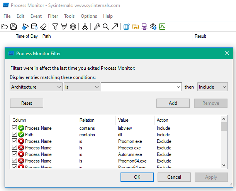Open the 'is' relation dropdown
Image resolution: width=236 pixels, height=191 pixels.
(82, 87)
